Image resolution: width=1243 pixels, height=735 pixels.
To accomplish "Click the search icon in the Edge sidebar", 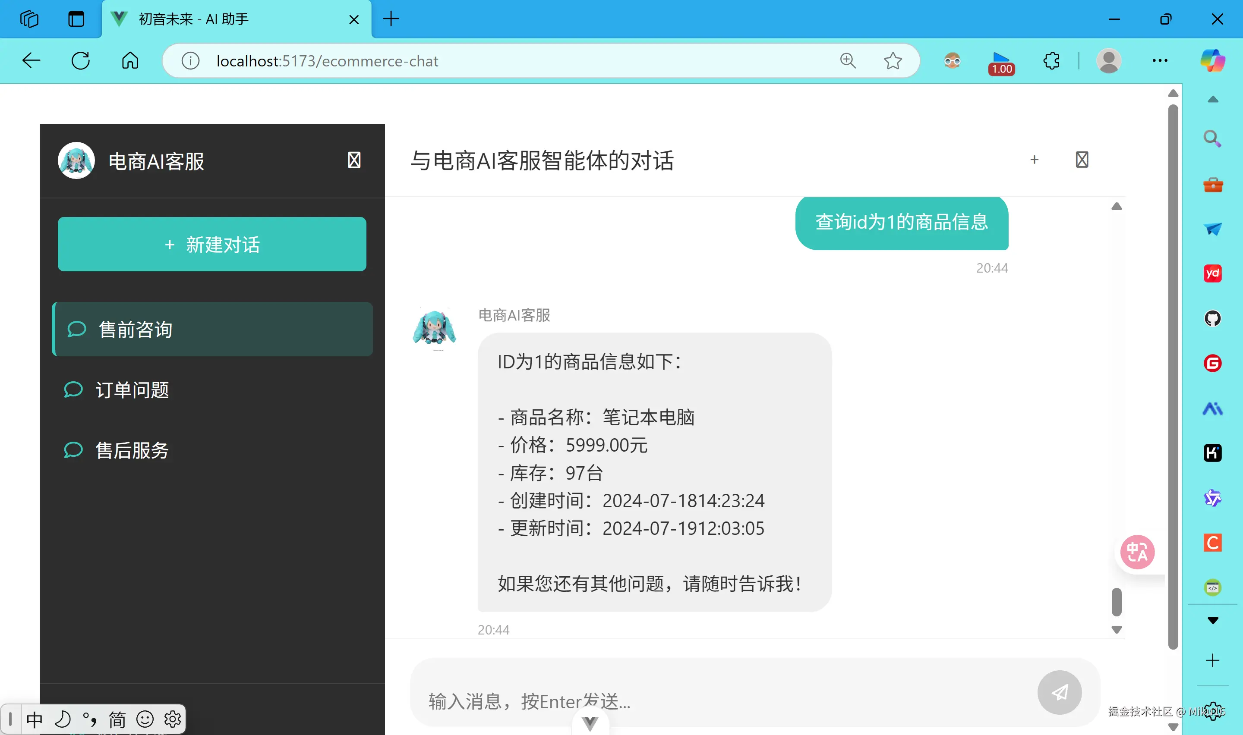I will click(1212, 138).
